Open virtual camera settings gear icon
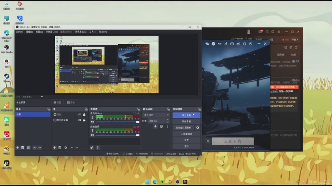The height and width of the screenshot is (186, 332). [x=198, y=128]
